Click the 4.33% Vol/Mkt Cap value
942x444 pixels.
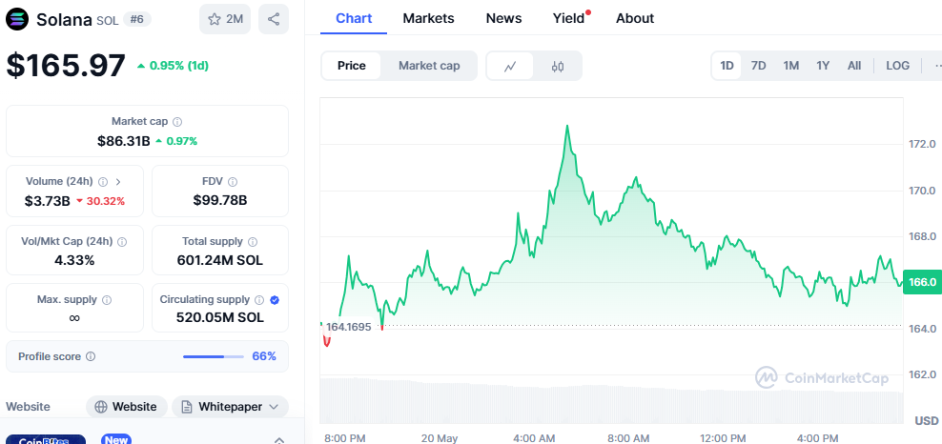point(74,260)
